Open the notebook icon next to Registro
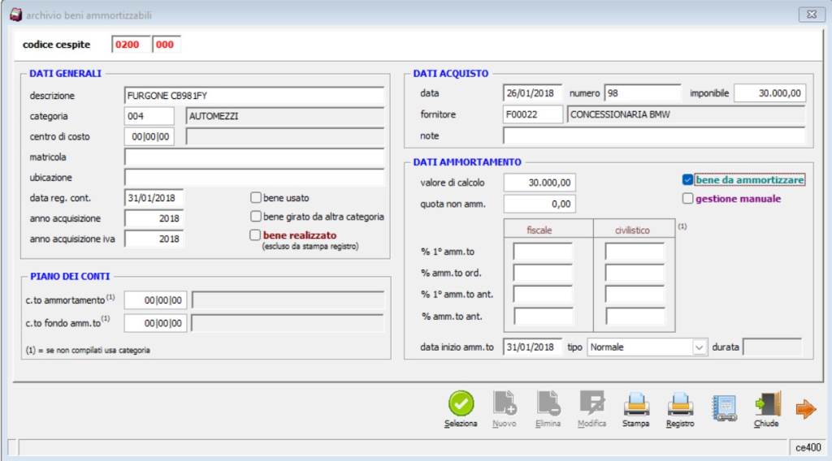Viewport: 832px width, 461px height. pos(724,408)
